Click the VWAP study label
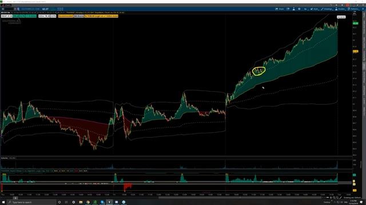366x205 pixels. pos(7,16)
